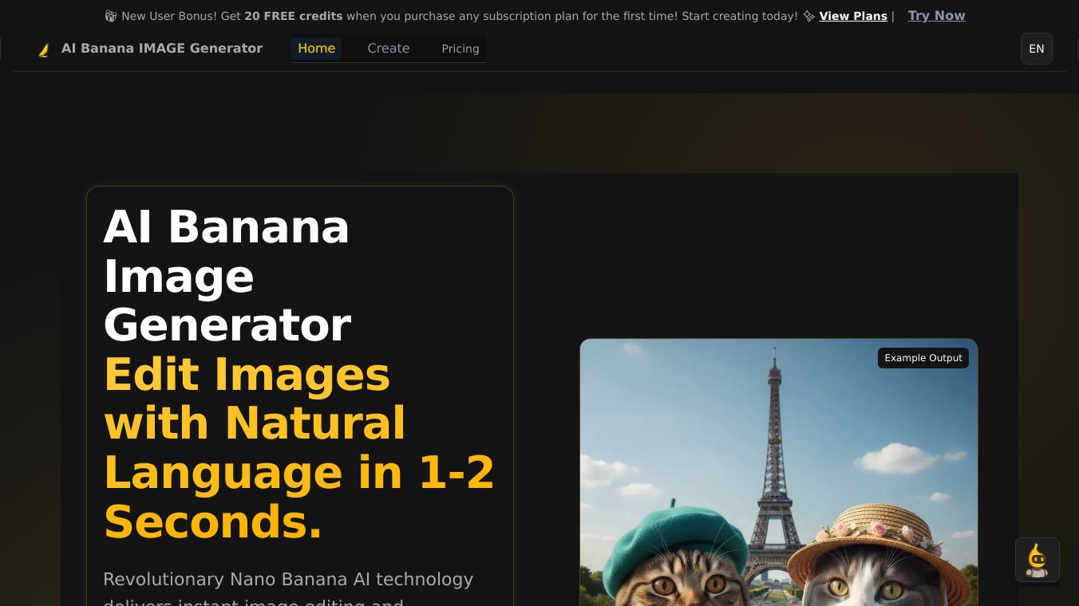Open the cats at Eiffel Tower example image
Viewport: 1079px width, 606px height.
coord(779,472)
